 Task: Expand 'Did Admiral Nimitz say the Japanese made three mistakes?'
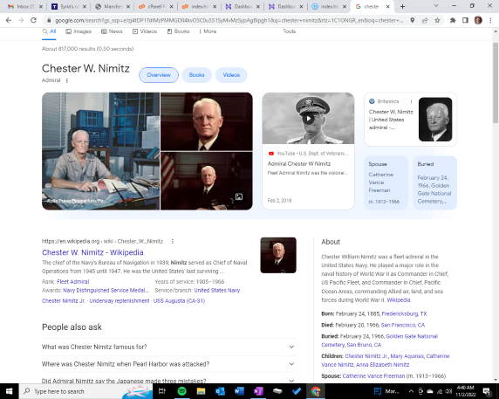[x=169, y=380]
